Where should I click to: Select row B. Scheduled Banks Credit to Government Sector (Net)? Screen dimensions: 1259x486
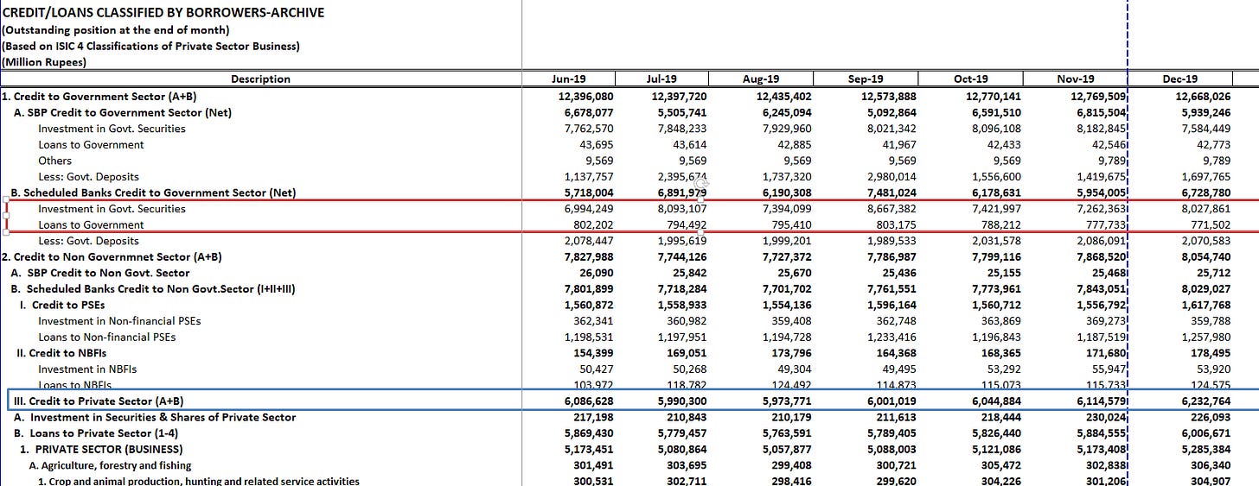[153, 193]
